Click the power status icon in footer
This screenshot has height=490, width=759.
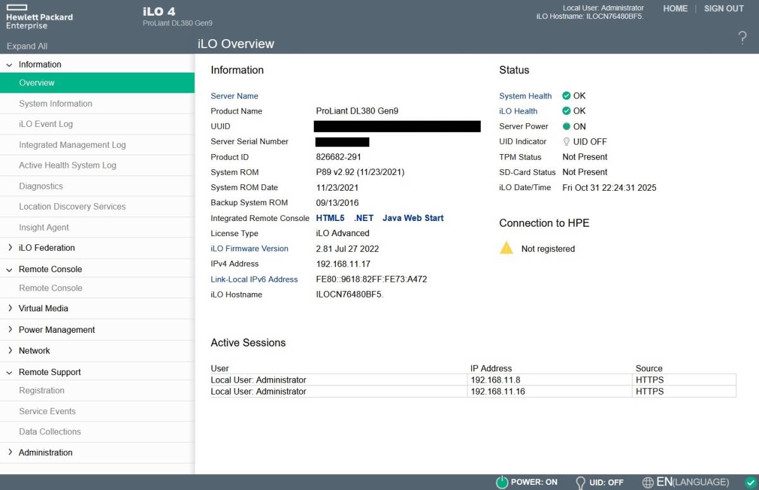(502, 482)
